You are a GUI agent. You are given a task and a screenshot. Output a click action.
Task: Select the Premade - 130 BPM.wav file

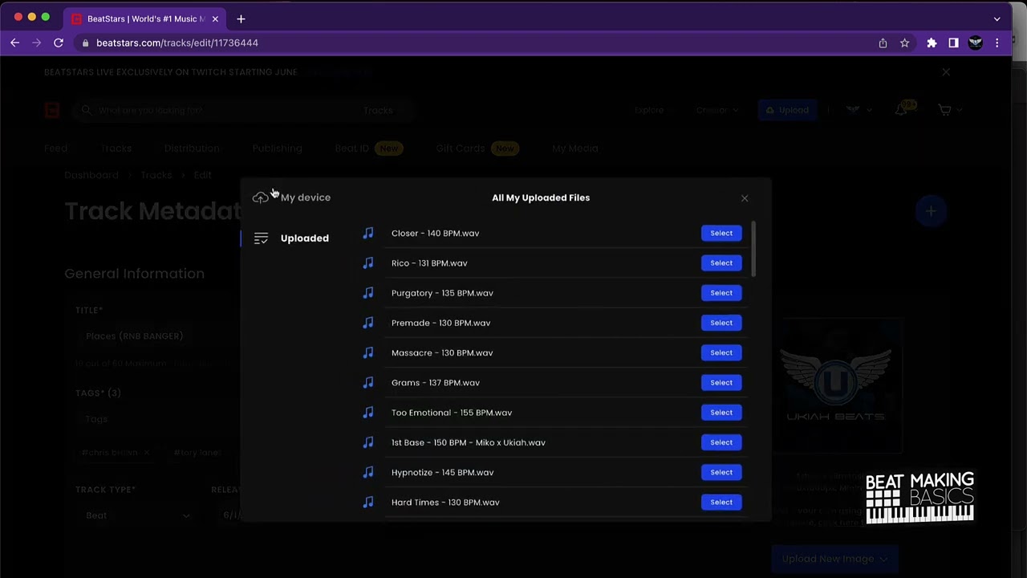pyautogui.click(x=721, y=323)
